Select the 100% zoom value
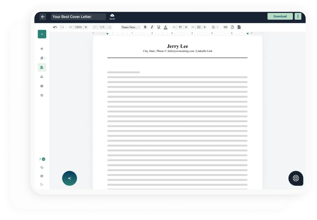 click(x=78, y=27)
